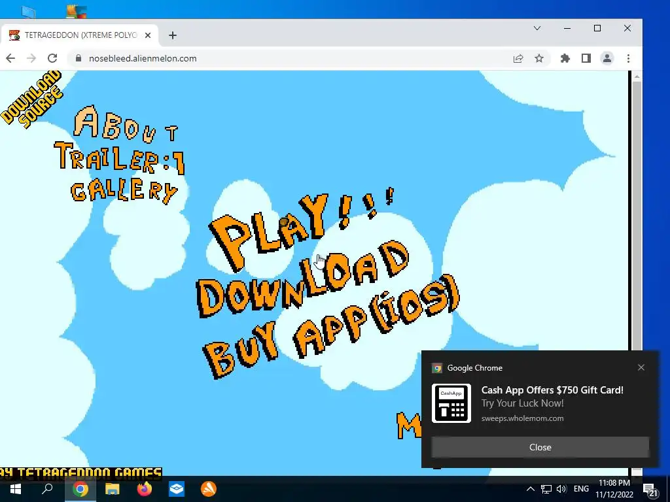Image resolution: width=670 pixels, height=502 pixels.
Task: Go back with the browser back arrow
Action: [x=10, y=58]
